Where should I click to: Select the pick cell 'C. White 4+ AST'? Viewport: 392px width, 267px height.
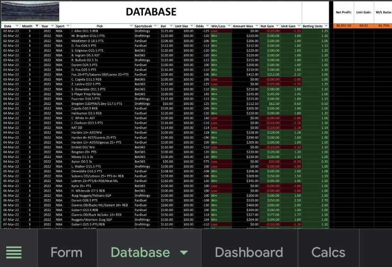click(x=102, y=118)
